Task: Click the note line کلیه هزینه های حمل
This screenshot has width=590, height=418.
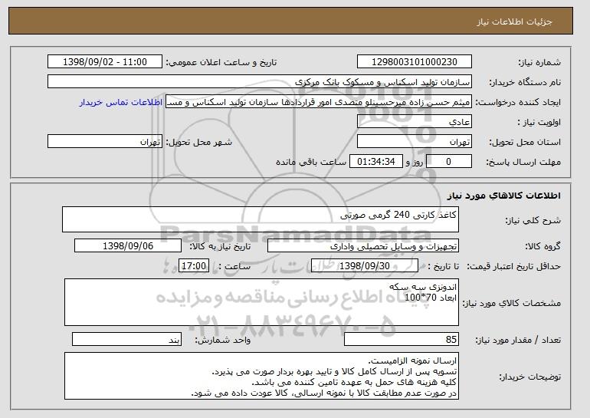Action: (354, 382)
